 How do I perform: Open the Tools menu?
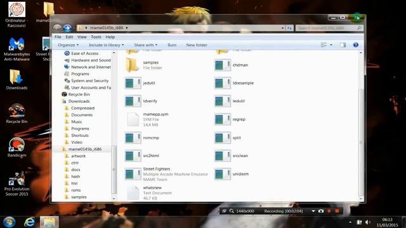(x=96, y=37)
